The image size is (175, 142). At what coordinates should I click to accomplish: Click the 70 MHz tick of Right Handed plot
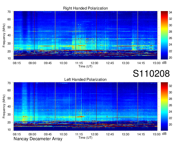tap(9, 12)
